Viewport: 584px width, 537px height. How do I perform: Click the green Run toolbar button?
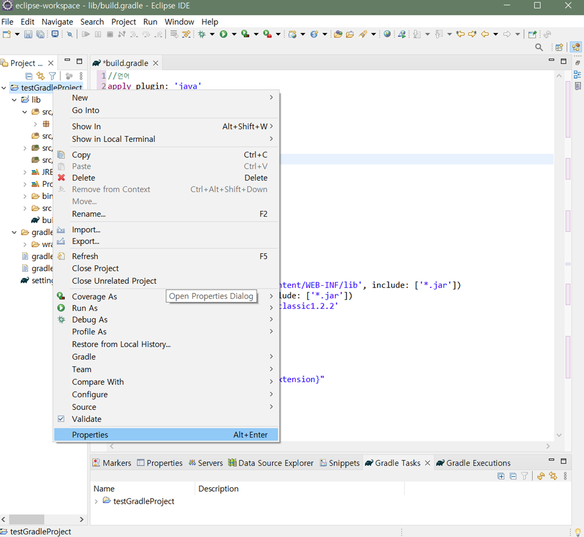click(x=223, y=34)
